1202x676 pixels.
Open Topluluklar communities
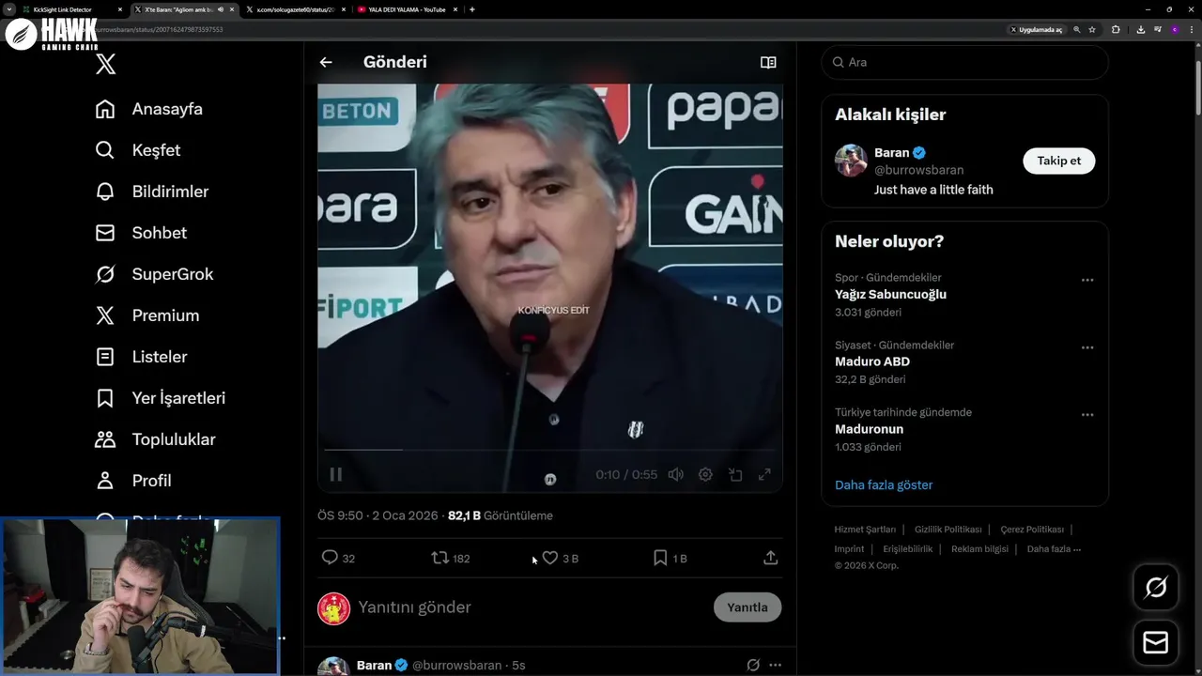pos(155,439)
